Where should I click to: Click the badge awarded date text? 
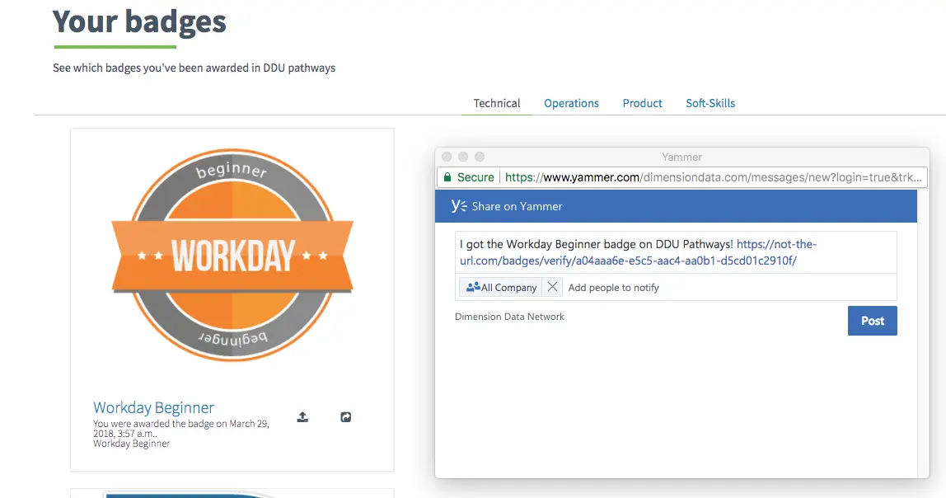coord(181,429)
